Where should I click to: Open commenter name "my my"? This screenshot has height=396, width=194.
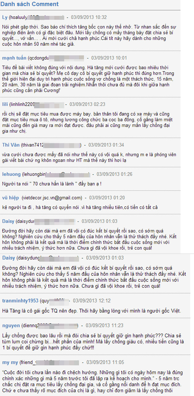pyautogui.click(x=10, y=363)
